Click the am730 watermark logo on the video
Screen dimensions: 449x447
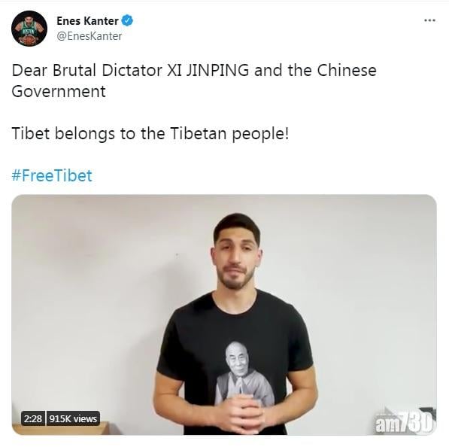coord(405,421)
